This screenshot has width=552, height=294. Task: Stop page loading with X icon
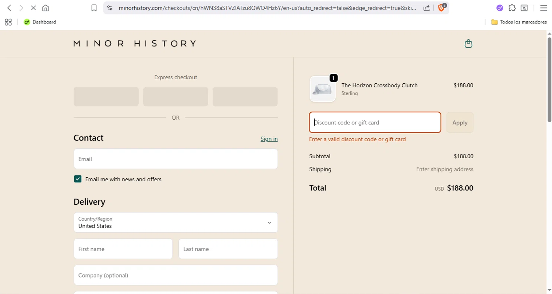(33, 8)
